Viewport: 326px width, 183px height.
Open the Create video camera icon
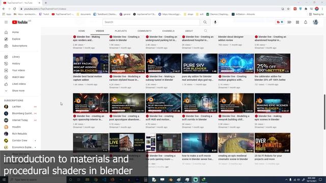[289, 22]
